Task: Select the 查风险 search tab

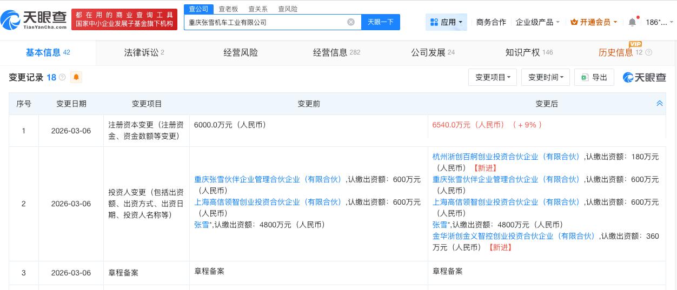Action: (x=288, y=9)
